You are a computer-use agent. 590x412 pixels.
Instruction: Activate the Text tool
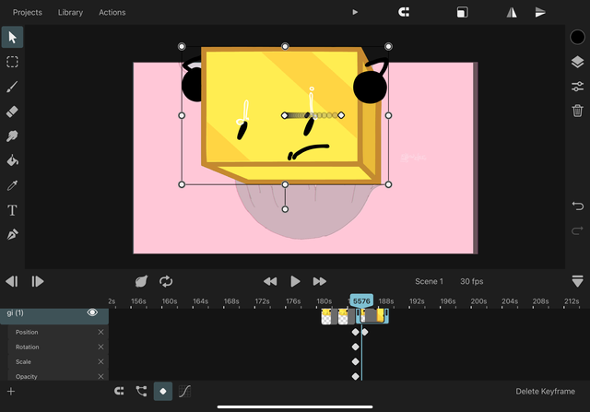(x=12, y=210)
